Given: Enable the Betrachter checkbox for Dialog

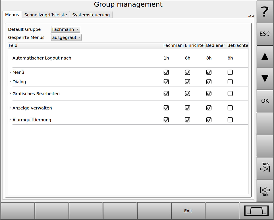Looking at the screenshot, I should tap(230, 82).
